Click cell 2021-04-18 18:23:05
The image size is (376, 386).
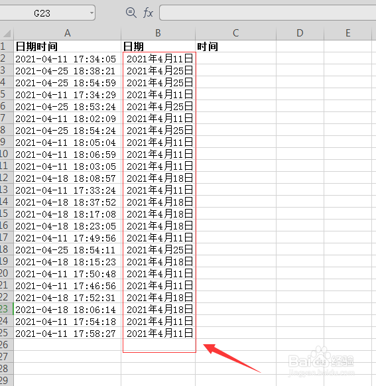pyautogui.click(x=68, y=225)
